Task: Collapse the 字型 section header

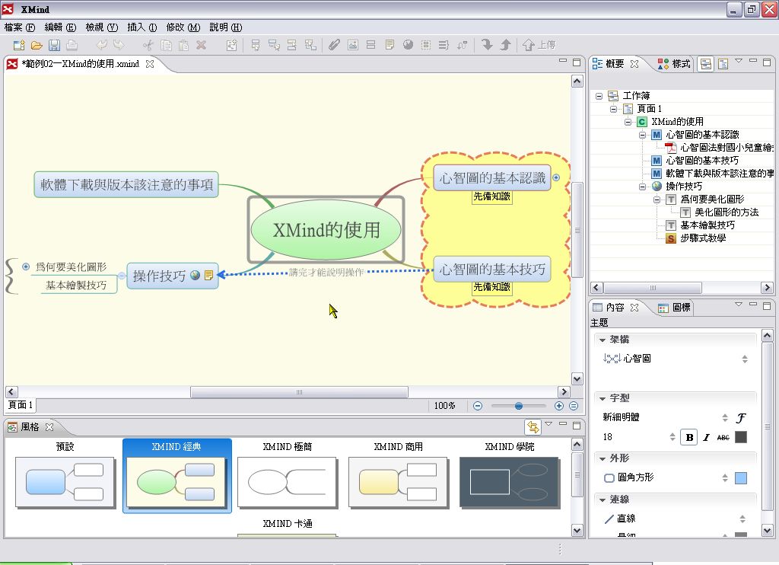Action: point(603,398)
